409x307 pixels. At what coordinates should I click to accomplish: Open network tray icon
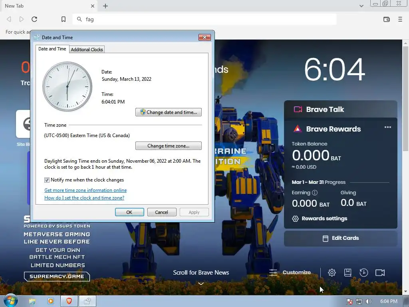point(359,301)
